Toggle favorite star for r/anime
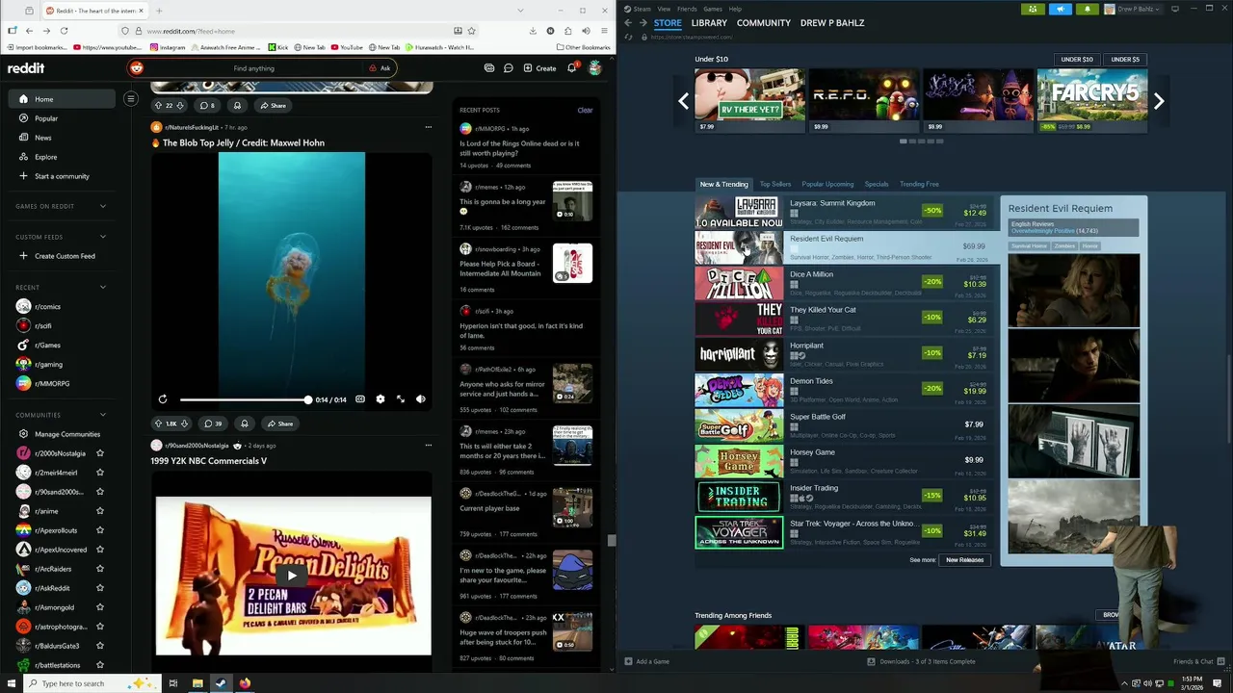This screenshot has height=693, width=1233. [x=100, y=511]
